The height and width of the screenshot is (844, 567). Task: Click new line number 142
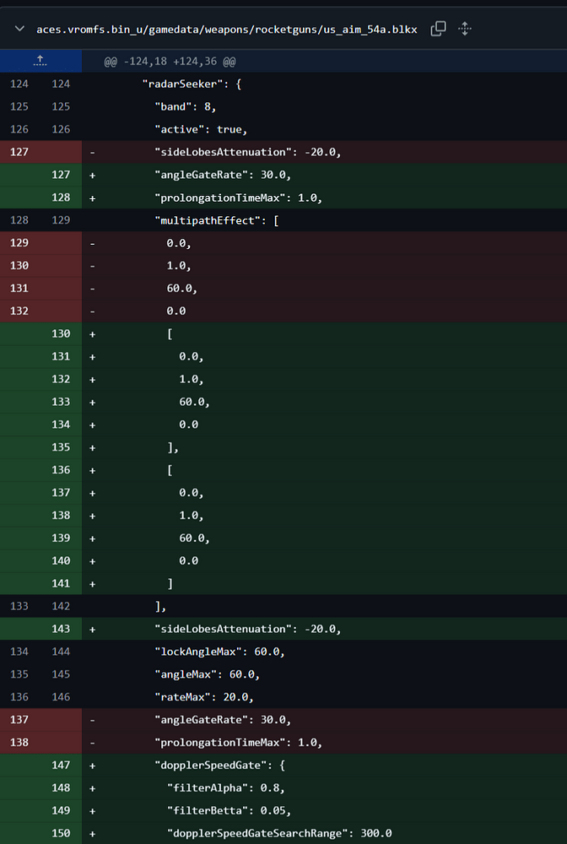[x=61, y=606]
